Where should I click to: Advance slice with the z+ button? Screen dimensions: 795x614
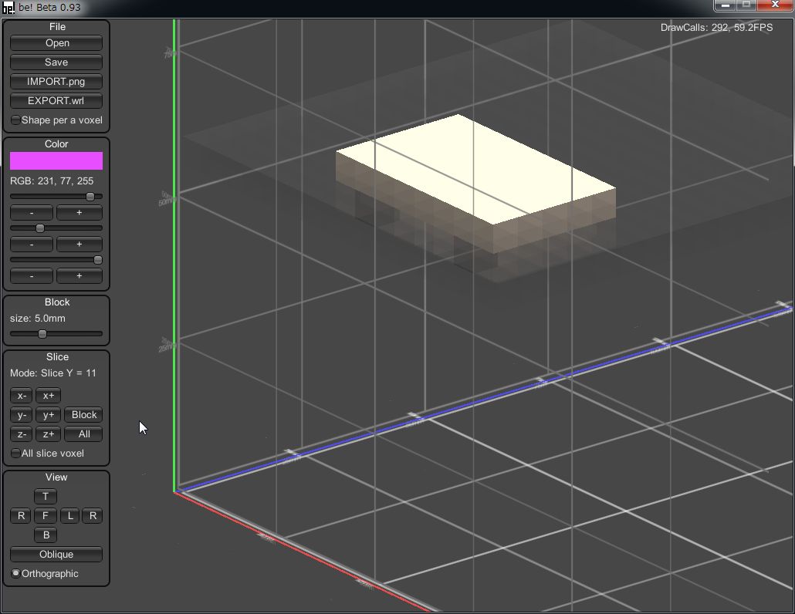pyautogui.click(x=48, y=434)
